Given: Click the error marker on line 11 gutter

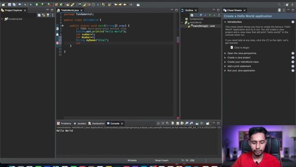Looking at the screenshot, I should (57, 43).
